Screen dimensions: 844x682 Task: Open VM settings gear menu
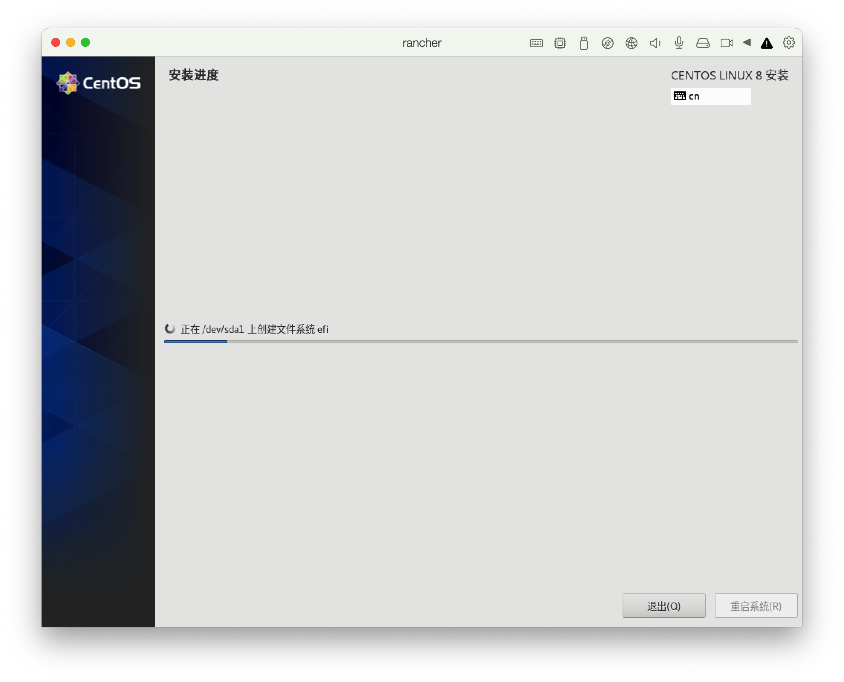click(789, 43)
